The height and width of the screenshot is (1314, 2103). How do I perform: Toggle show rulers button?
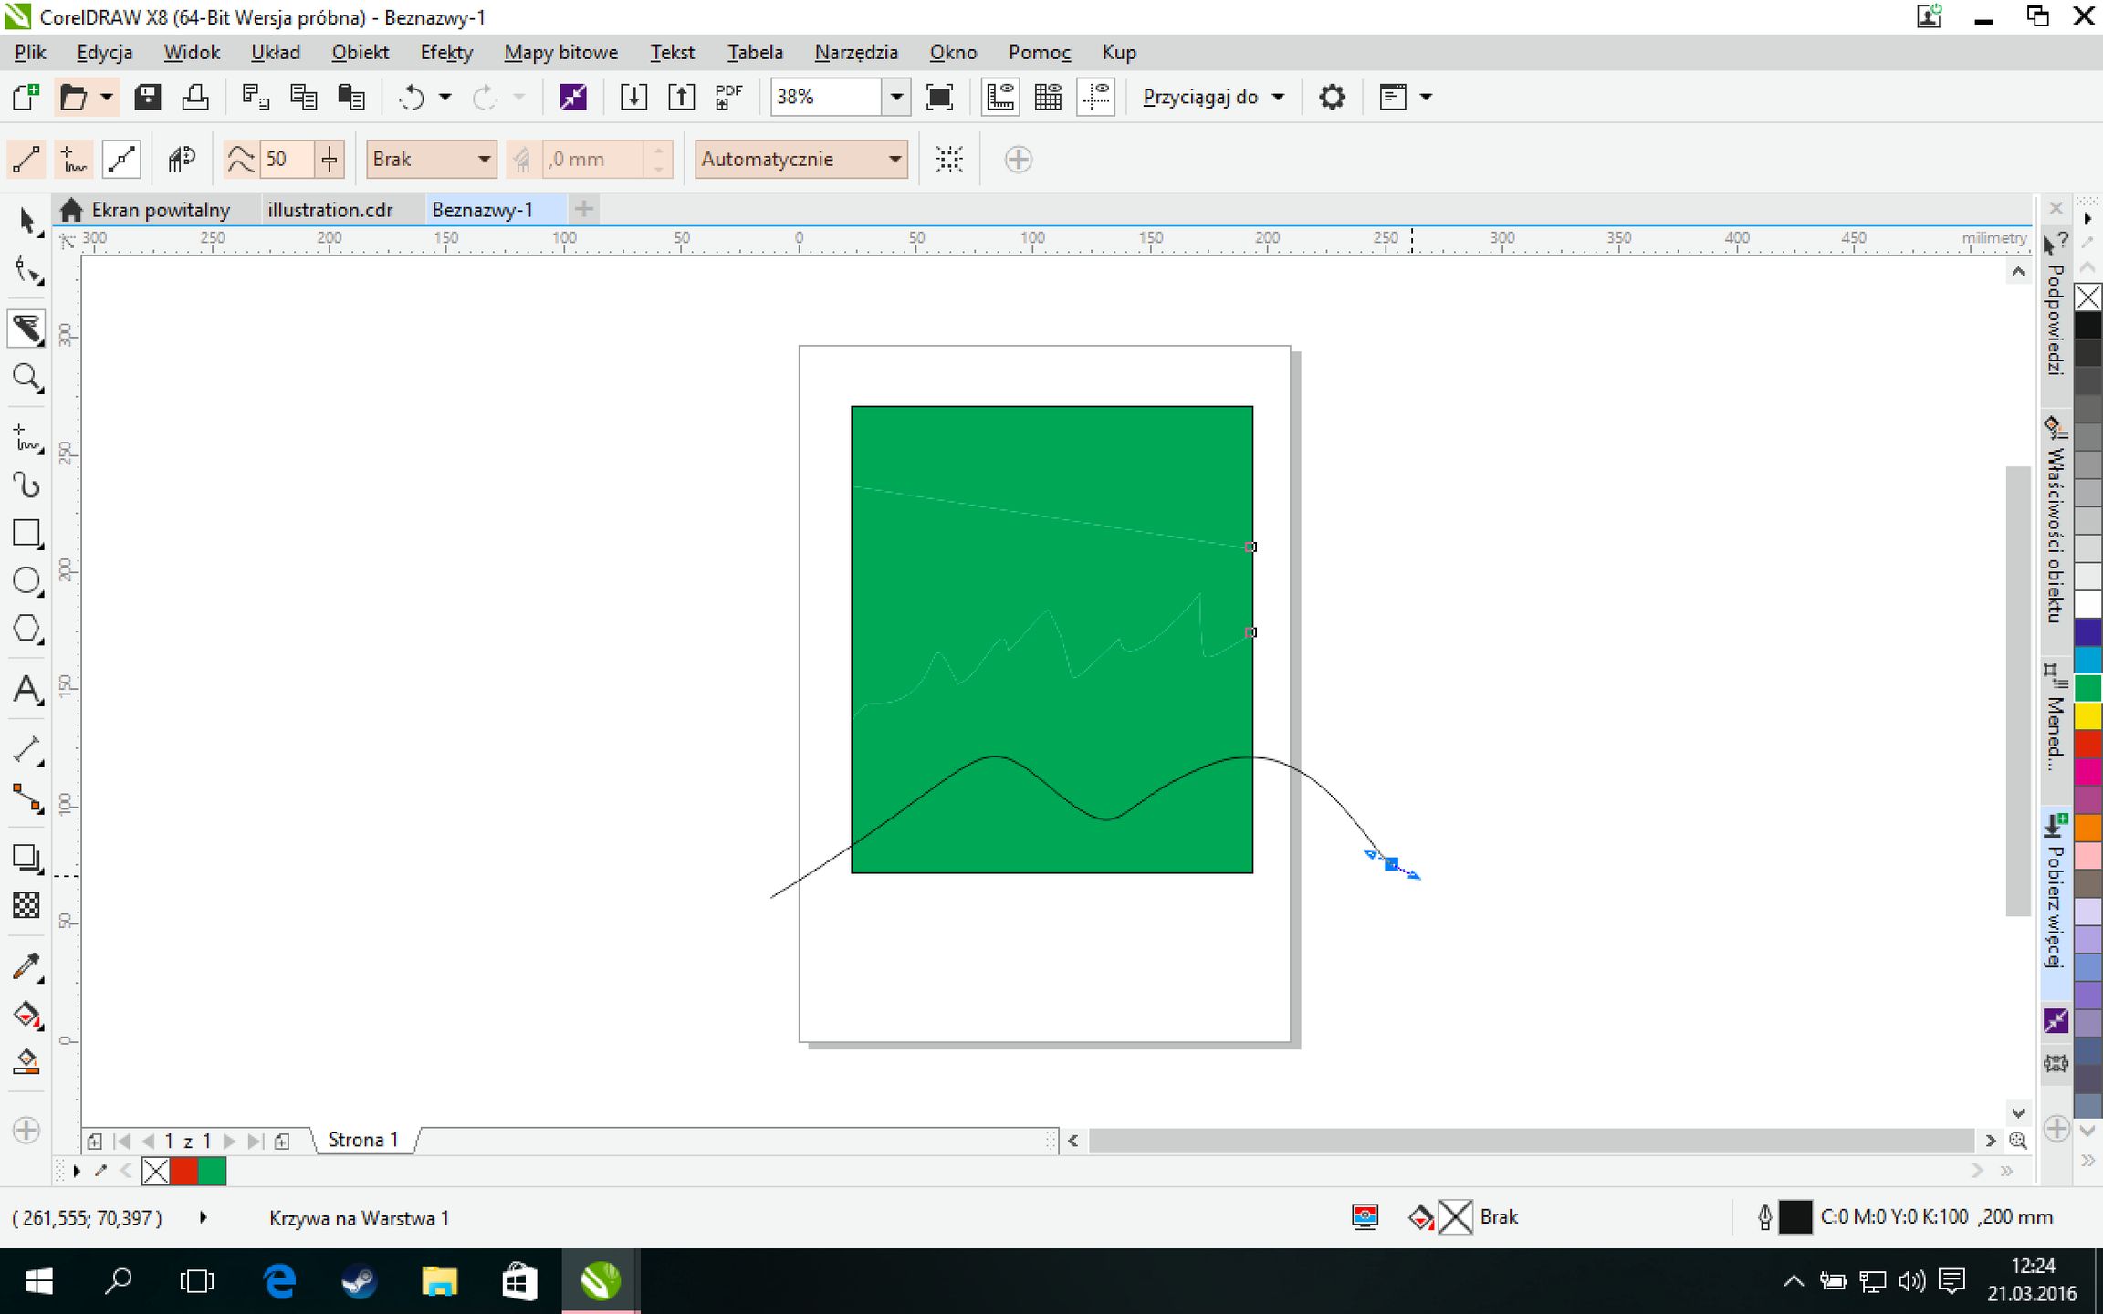tap(1000, 97)
